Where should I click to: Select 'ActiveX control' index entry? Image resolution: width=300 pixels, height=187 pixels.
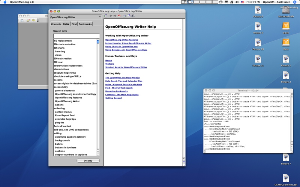(x=62, y=126)
